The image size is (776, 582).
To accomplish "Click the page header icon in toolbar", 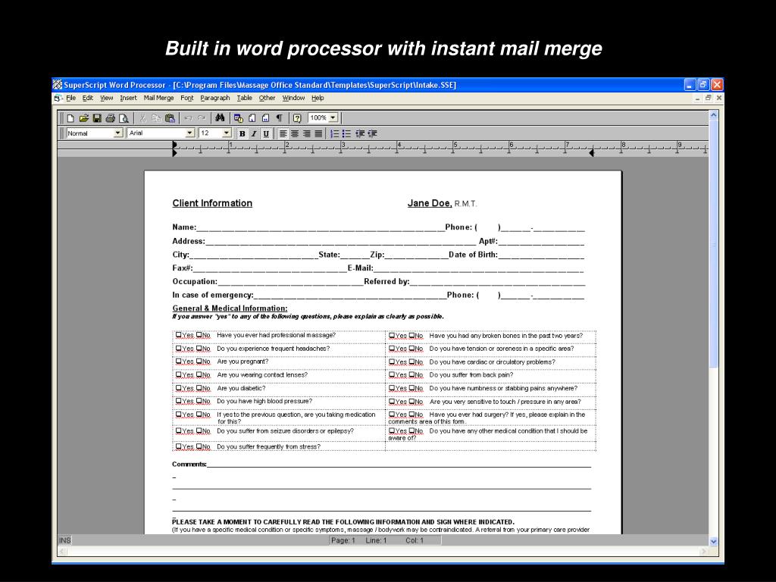I will [252, 118].
